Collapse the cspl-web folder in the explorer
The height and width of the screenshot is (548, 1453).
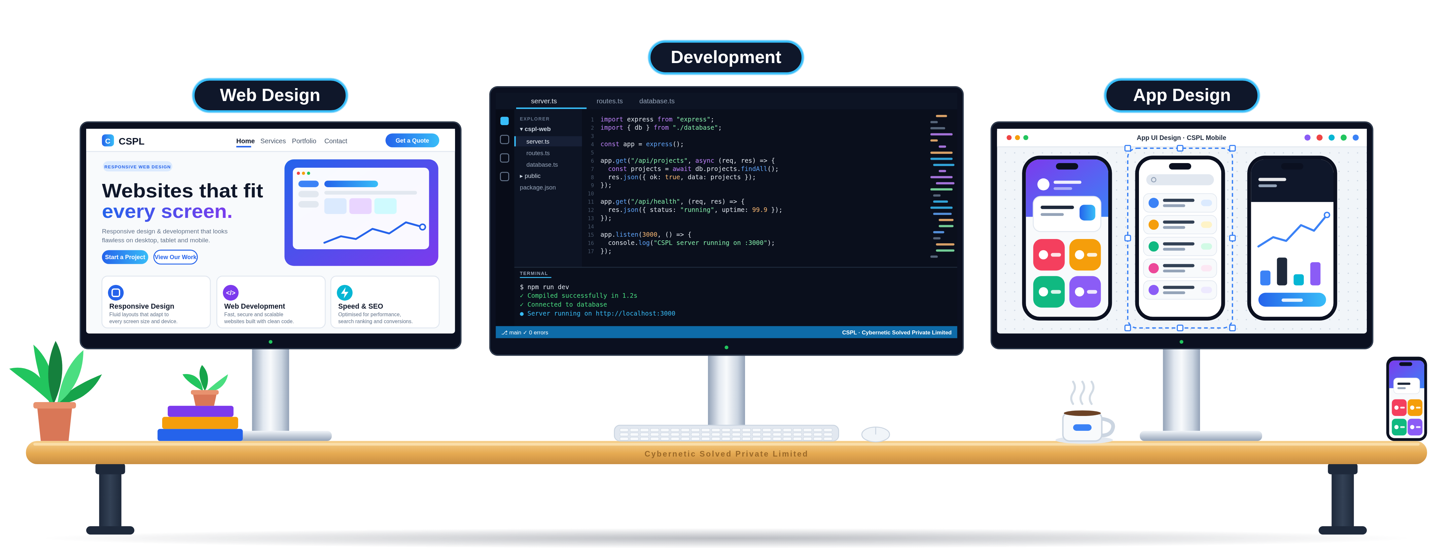click(535, 129)
